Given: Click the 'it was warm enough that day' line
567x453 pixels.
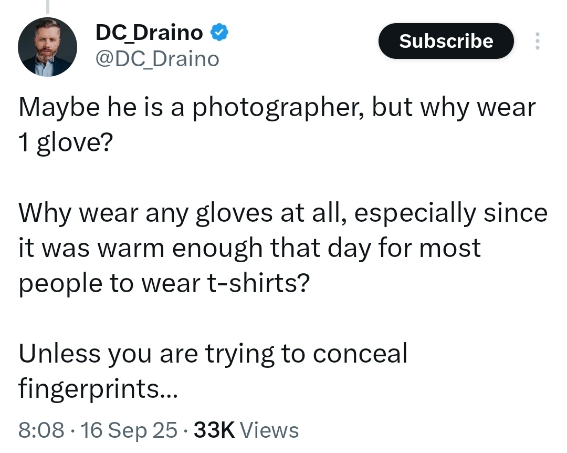Looking at the screenshot, I should click(249, 248).
